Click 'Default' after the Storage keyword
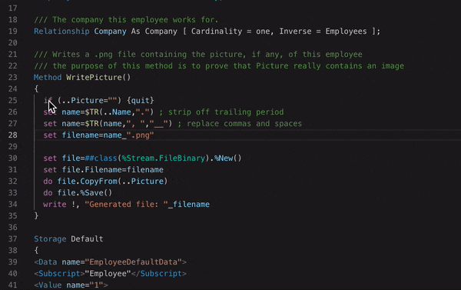This screenshot has width=461, height=290. click(x=87, y=238)
